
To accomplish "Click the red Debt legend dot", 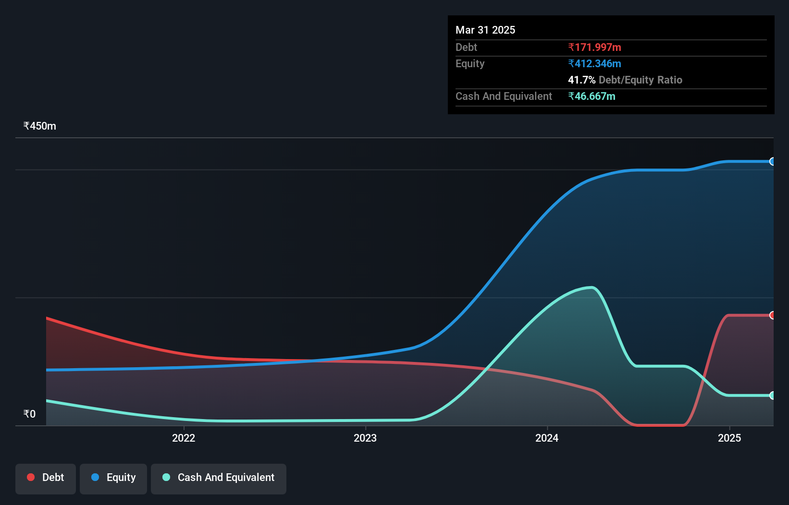I will [30, 477].
